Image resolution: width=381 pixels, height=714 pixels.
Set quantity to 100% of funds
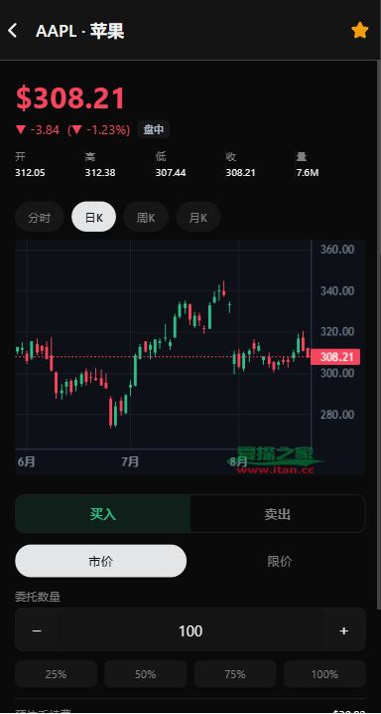tap(324, 674)
